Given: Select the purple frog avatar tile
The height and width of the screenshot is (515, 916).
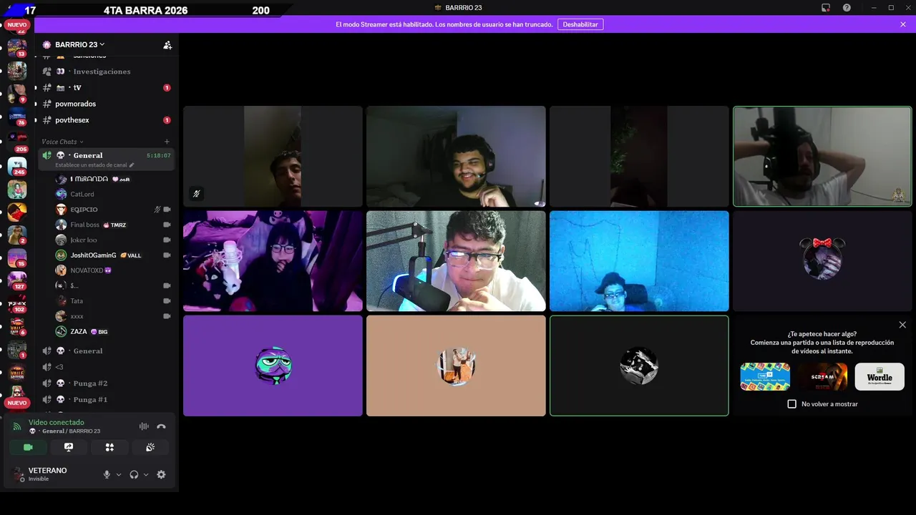Looking at the screenshot, I should (x=273, y=366).
